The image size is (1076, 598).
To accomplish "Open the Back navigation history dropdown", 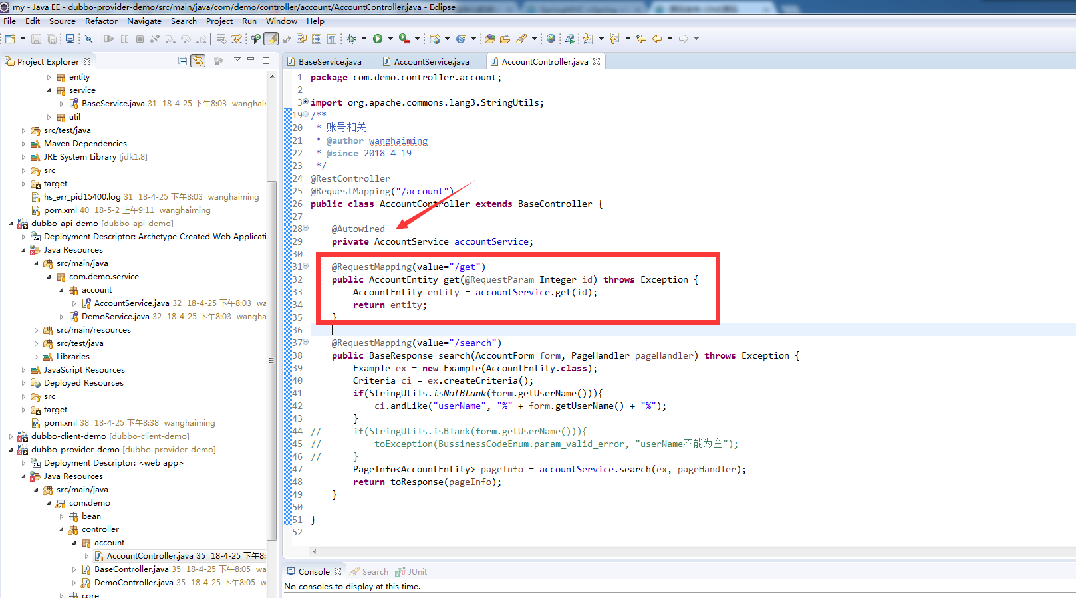I will tap(670, 39).
